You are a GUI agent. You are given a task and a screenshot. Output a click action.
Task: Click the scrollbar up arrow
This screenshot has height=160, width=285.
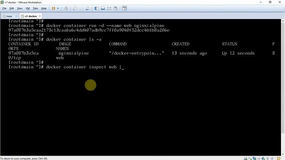[x=283, y=21]
